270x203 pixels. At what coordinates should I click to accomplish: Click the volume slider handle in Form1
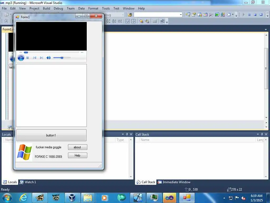(62, 58)
